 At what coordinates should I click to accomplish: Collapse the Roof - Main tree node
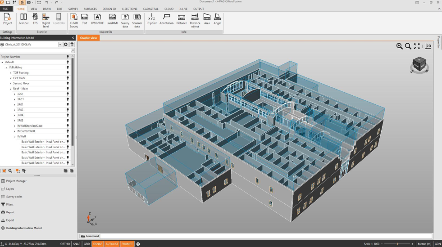(10, 89)
